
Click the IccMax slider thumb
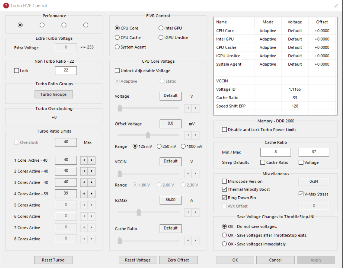139,212
